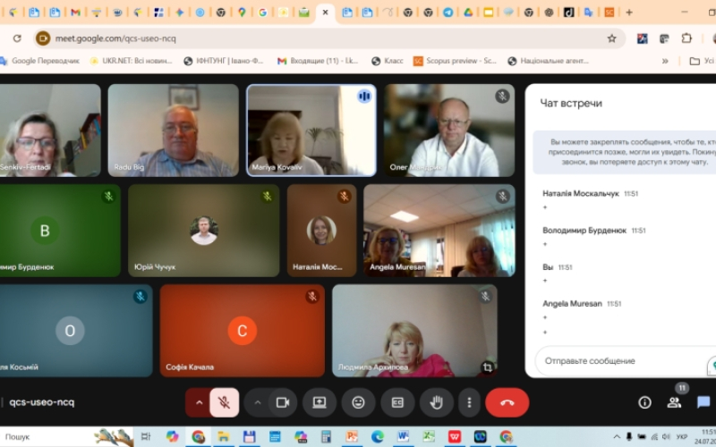Open the Chrome extensions puzzle icon
The width and height of the screenshot is (716, 447).
[x=686, y=38]
